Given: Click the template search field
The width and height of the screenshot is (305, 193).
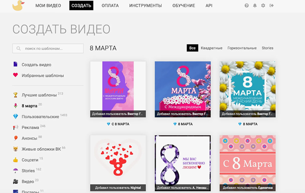Looking at the screenshot, I should pyautogui.click(x=48, y=48).
